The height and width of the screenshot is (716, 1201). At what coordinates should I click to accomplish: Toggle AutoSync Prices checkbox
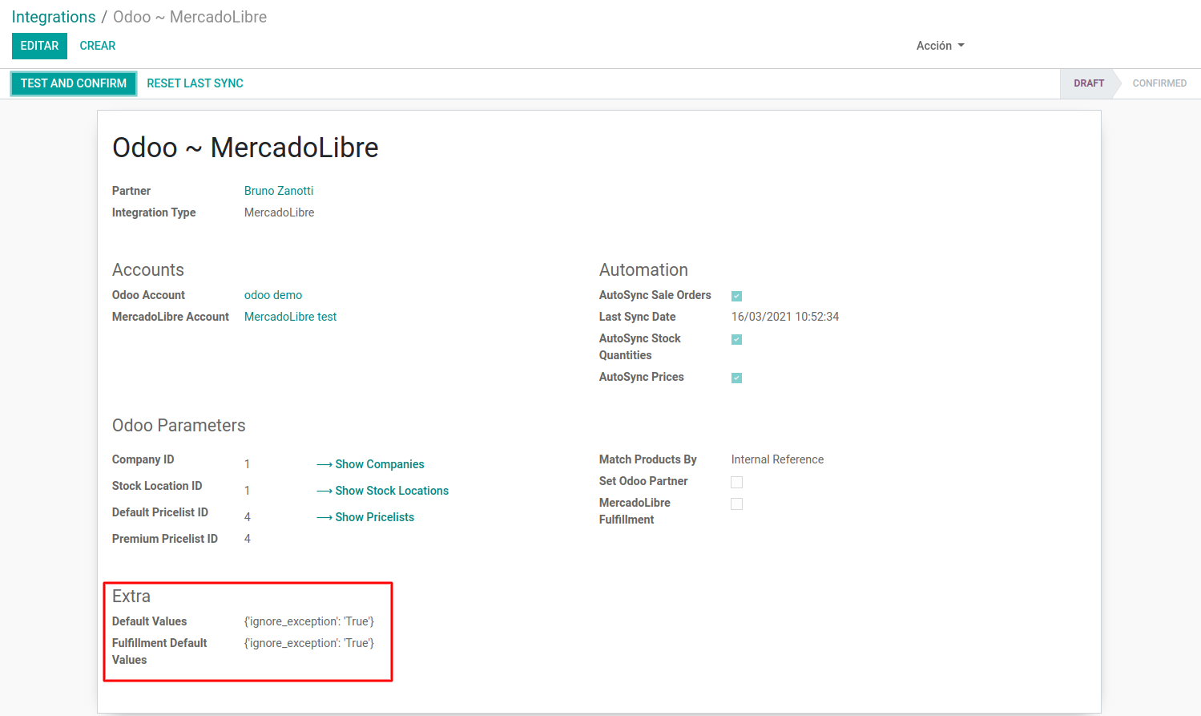coord(736,378)
